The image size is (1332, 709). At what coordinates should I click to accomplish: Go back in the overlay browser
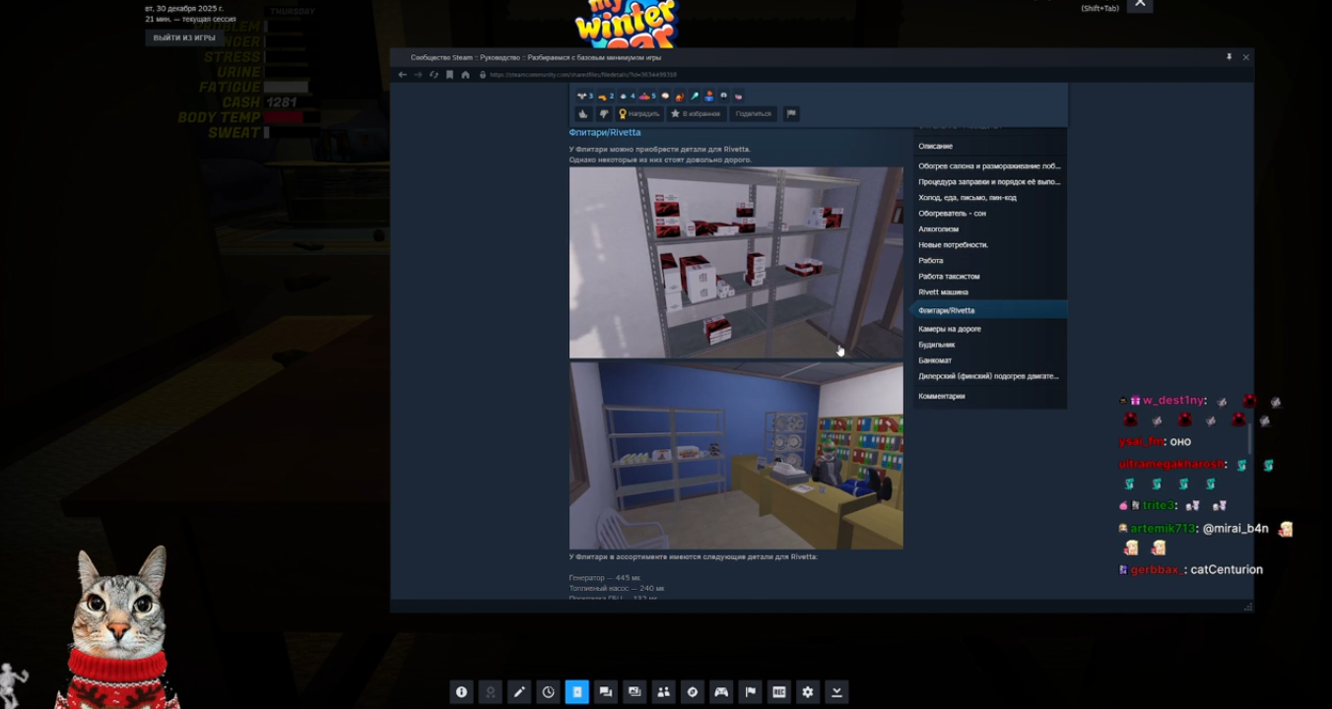click(x=402, y=75)
